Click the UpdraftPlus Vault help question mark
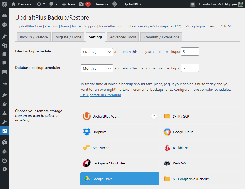The height and width of the screenshot is (189, 245). point(154,117)
